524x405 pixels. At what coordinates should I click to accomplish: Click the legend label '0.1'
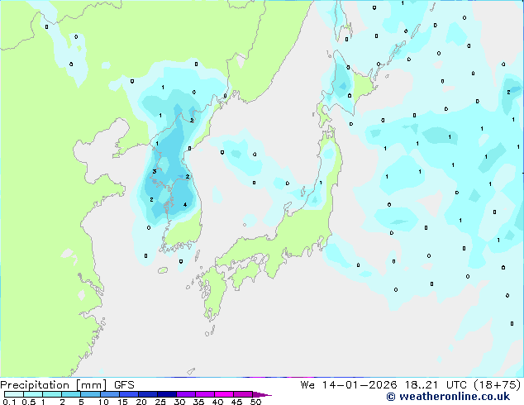9,402
